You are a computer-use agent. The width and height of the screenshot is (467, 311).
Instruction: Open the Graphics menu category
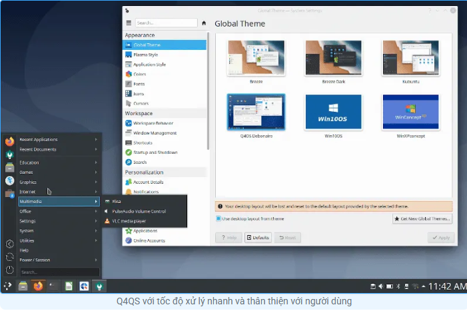point(59,182)
